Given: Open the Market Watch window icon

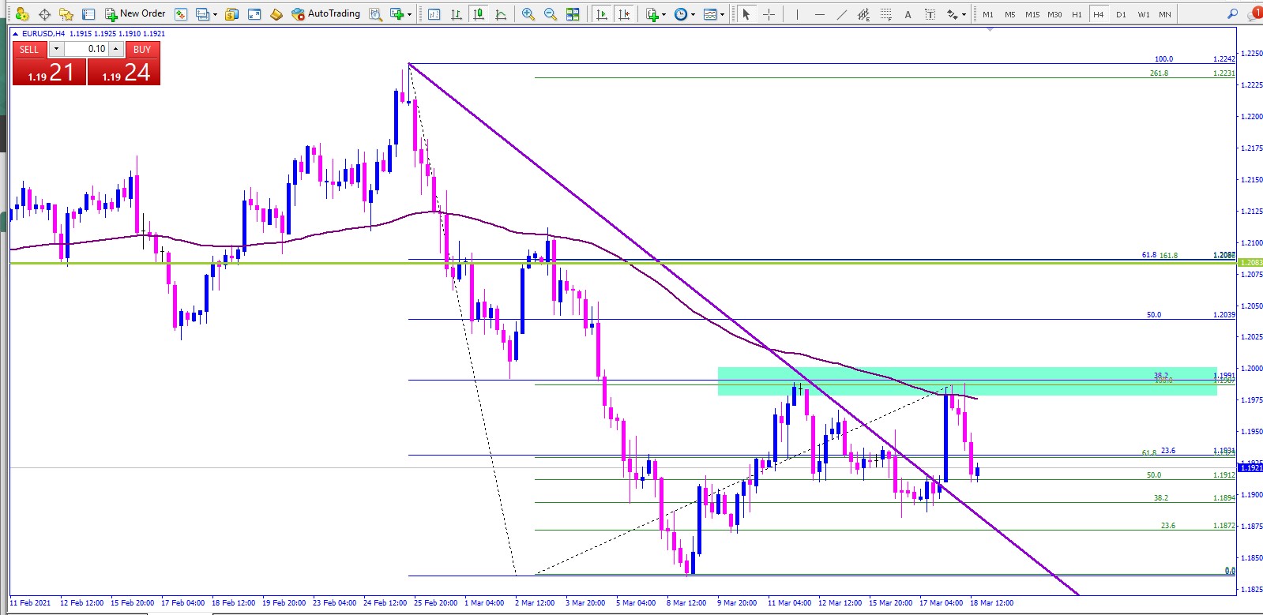Looking at the screenshot, I should 22,13.
